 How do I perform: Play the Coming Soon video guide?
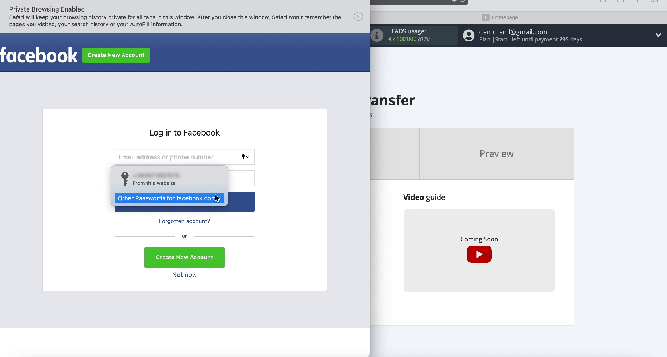point(479,254)
